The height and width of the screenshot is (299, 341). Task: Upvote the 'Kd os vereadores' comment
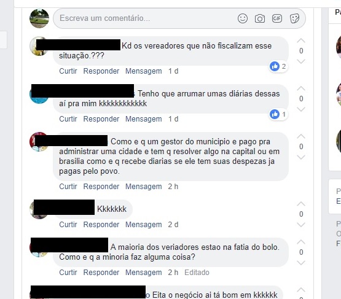coord(301,41)
